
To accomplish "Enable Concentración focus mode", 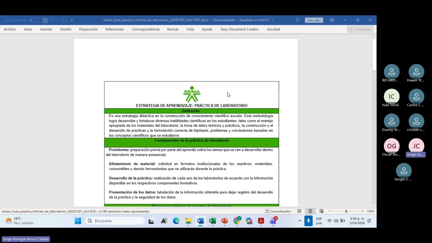I will (x=278, y=211).
